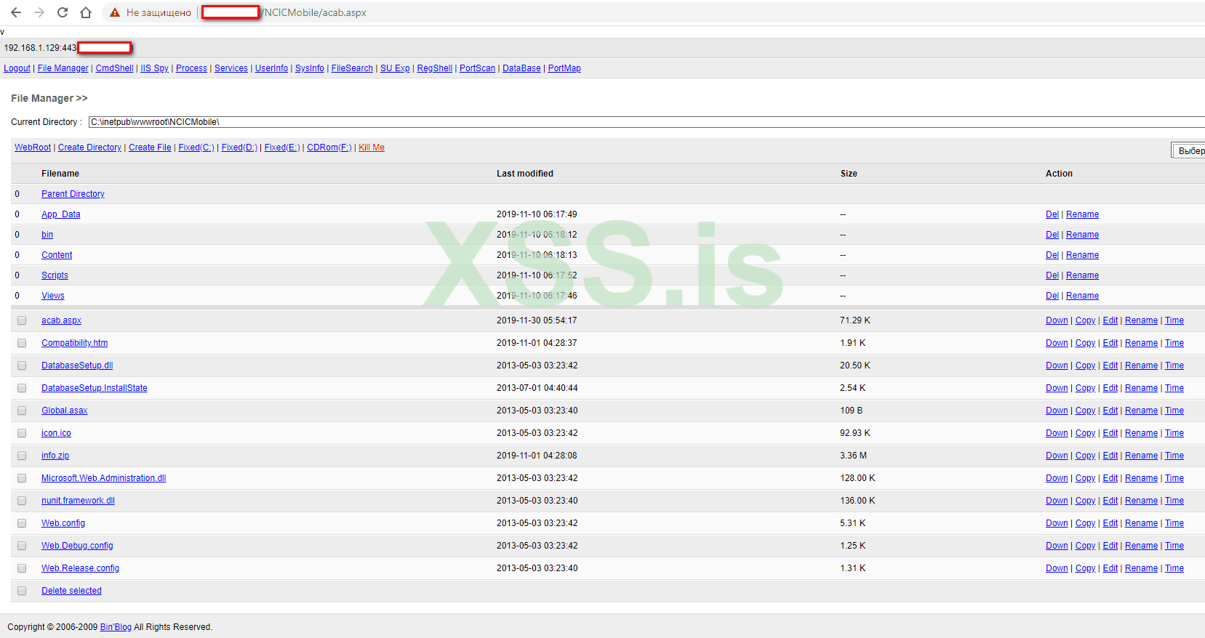The height and width of the screenshot is (638, 1205).
Task: Open the App_Data folder
Action: tap(61, 214)
